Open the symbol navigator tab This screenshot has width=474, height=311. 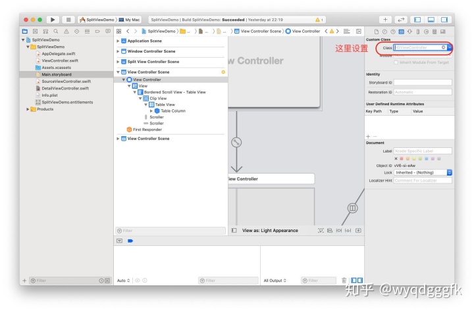point(45,31)
